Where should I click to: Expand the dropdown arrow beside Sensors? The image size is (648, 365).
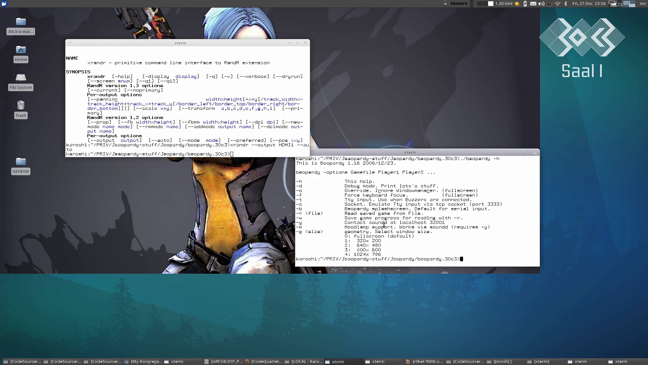pos(445,4)
